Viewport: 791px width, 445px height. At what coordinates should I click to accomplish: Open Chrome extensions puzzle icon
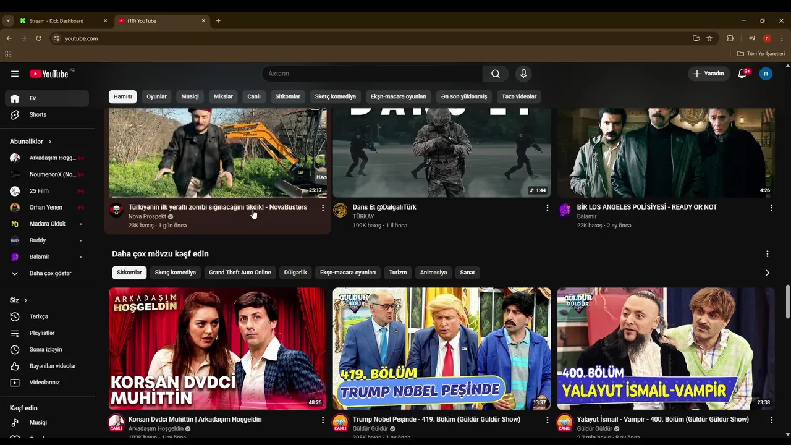click(730, 38)
